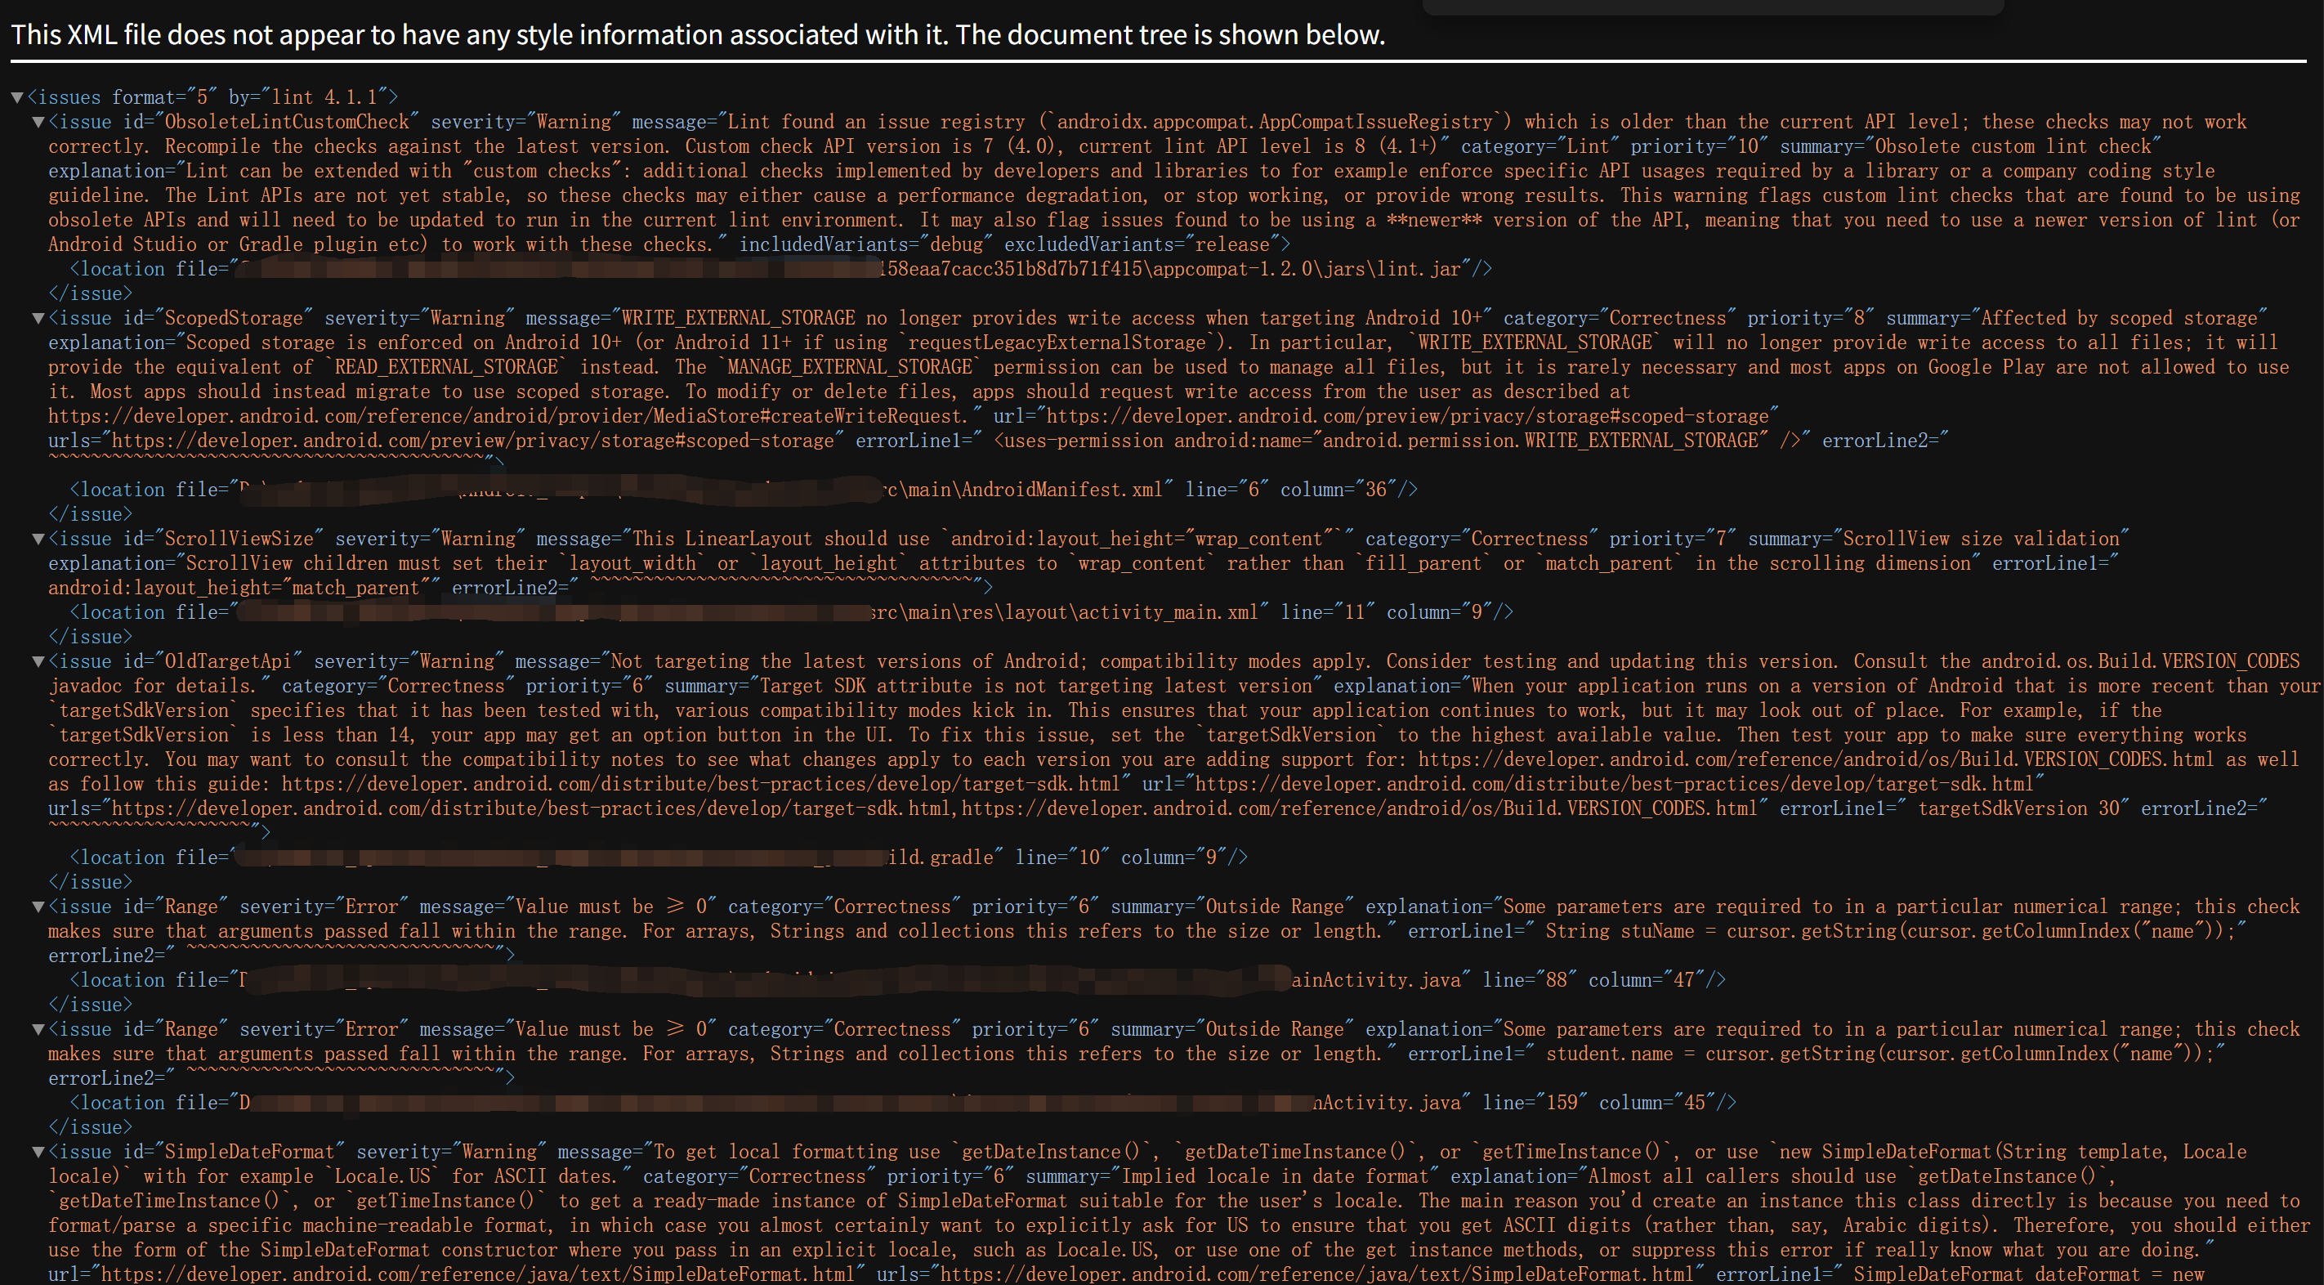
Task: Collapse the root issues element
Action: 17,97
